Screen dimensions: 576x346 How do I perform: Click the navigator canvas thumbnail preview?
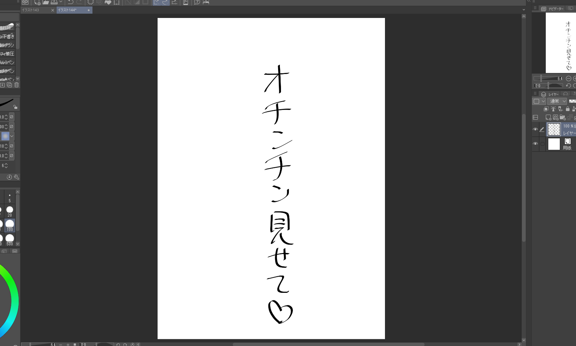pos(561,43)
